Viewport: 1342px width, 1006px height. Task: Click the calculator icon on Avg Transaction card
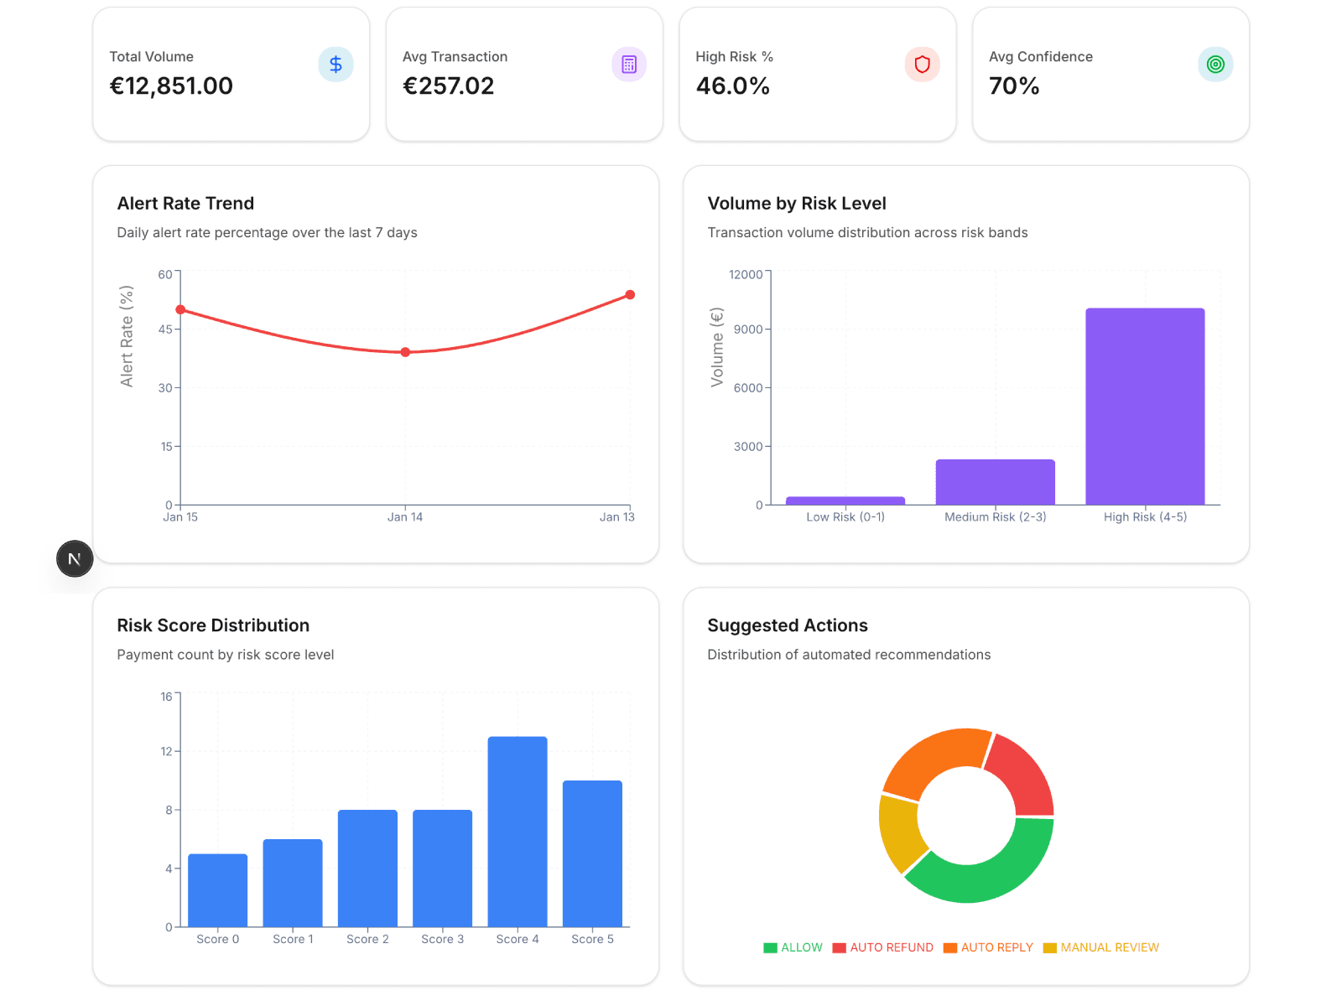629,64
